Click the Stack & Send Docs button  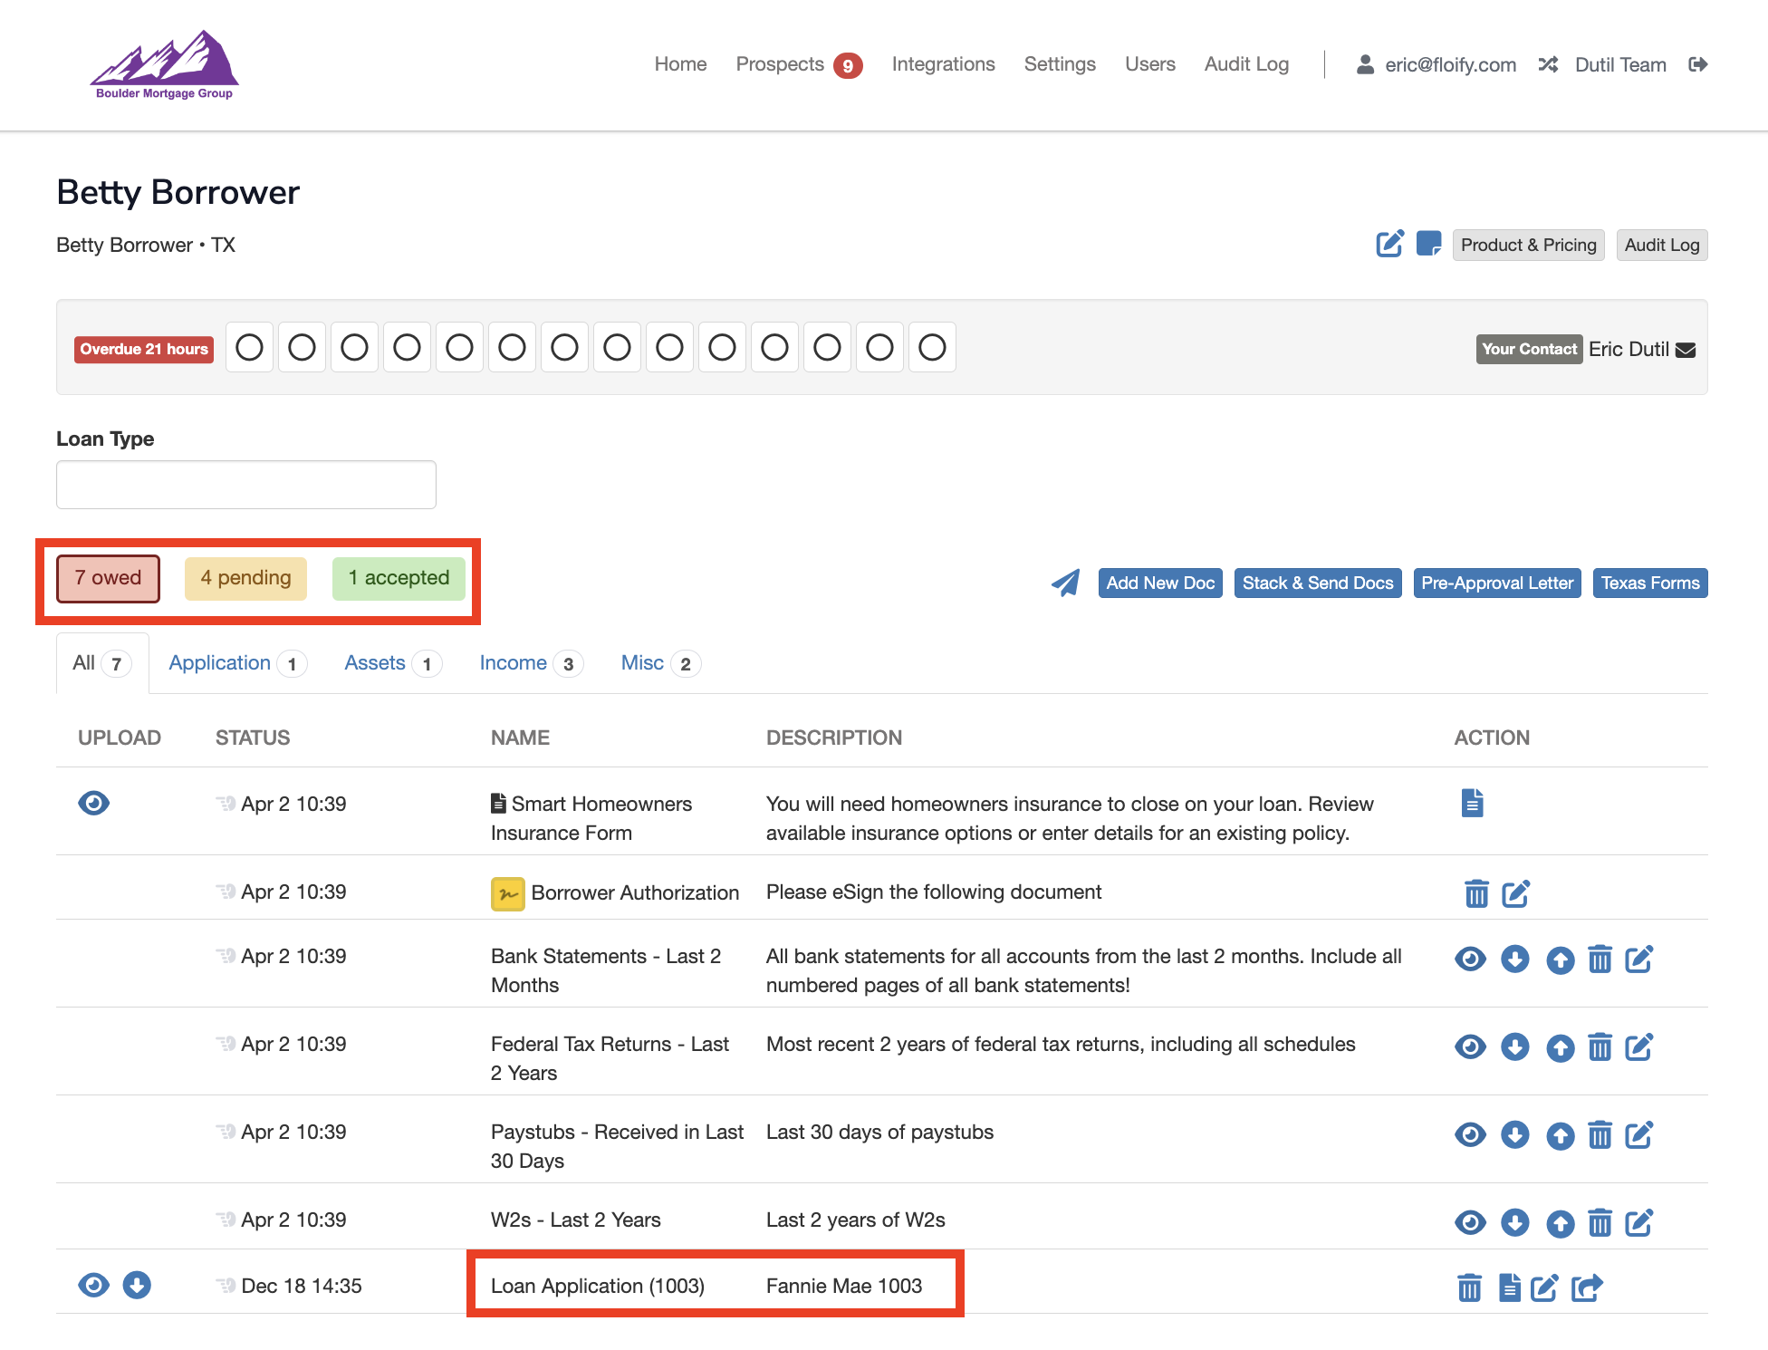point(1317,583)
